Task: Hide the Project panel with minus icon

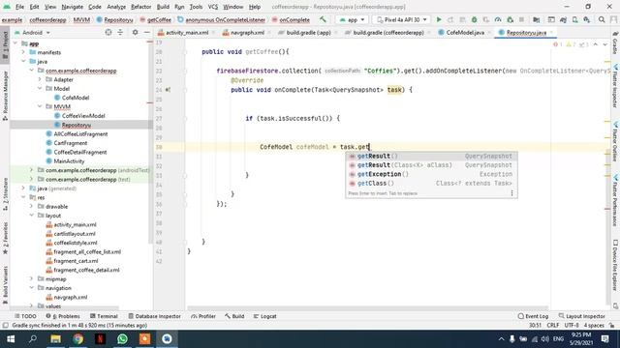Action: point(146,32)
